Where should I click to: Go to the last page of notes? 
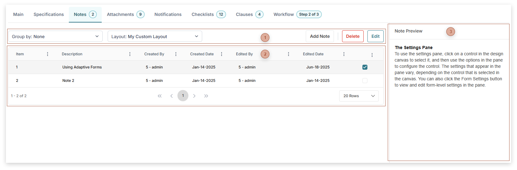(206, 96)
